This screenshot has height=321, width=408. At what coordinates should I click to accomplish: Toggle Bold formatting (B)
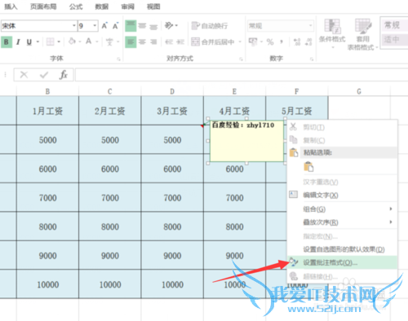point(7,42)
